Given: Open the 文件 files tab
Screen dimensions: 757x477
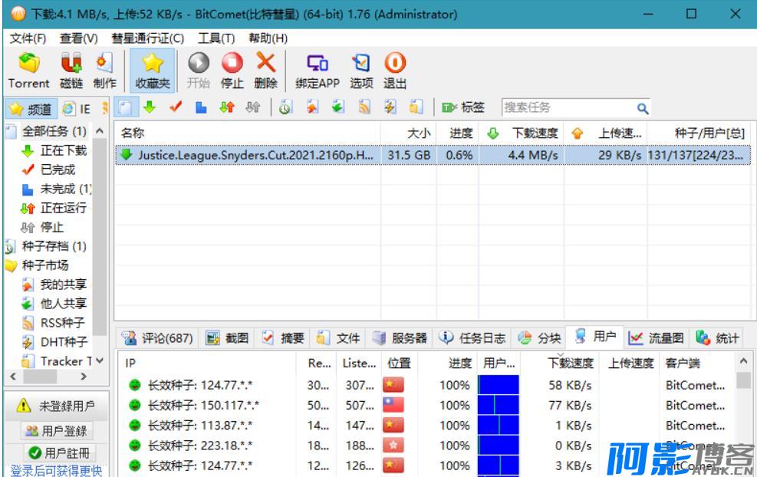Looking at the screenshot, I should click(338, 337).
